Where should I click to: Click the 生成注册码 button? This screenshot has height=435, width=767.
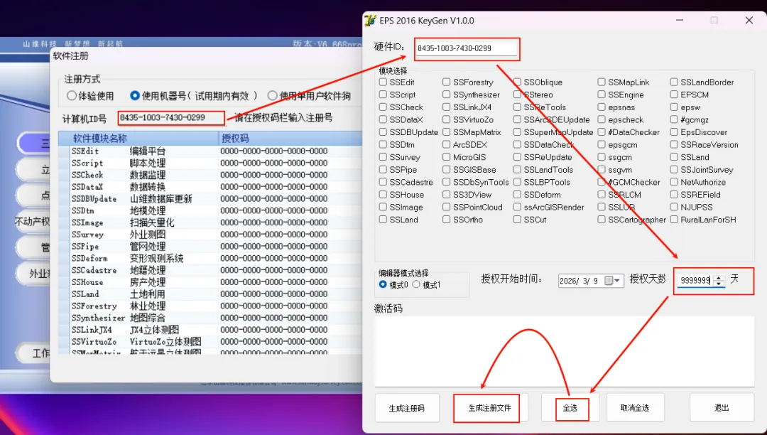tap(407, 408)
